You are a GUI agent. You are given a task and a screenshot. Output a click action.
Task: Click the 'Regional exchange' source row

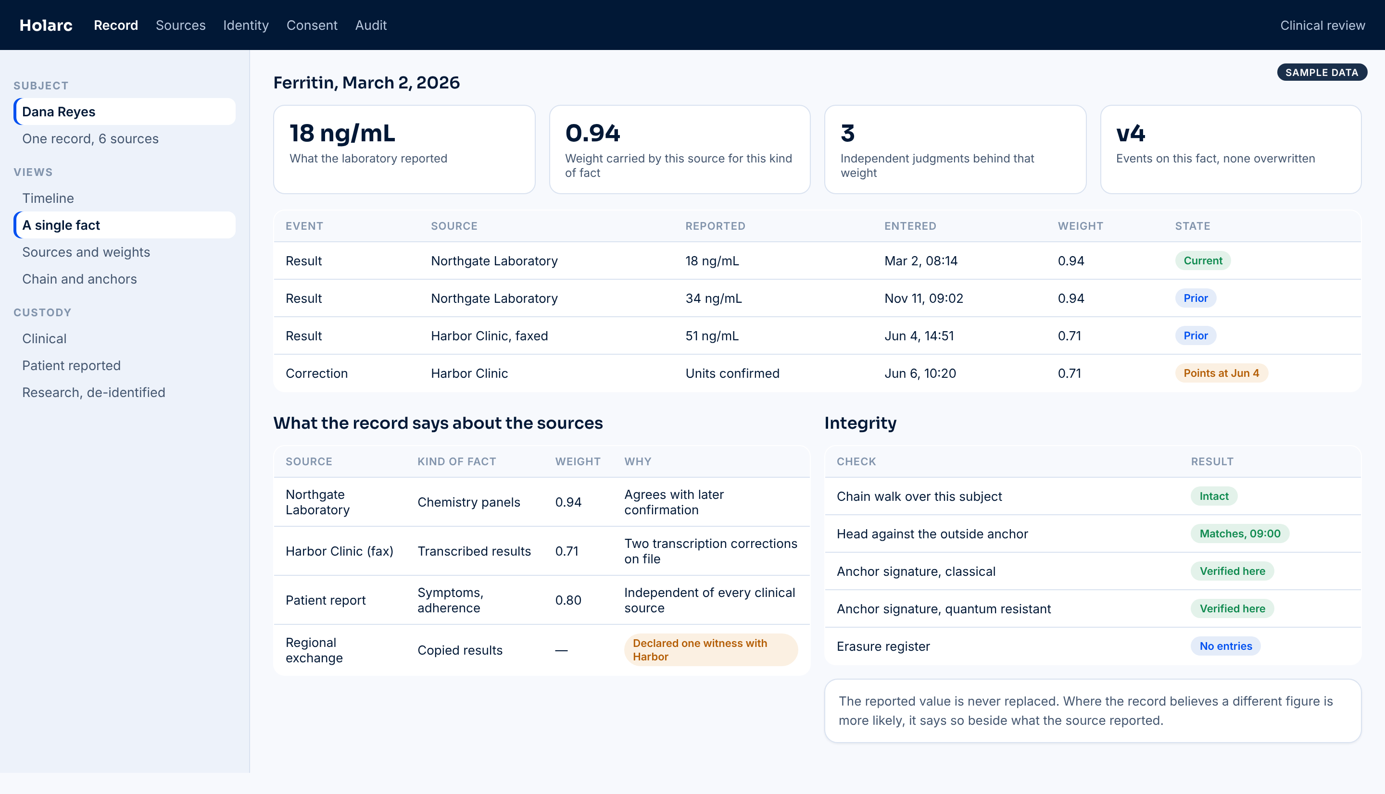click(x=314, y=651)
